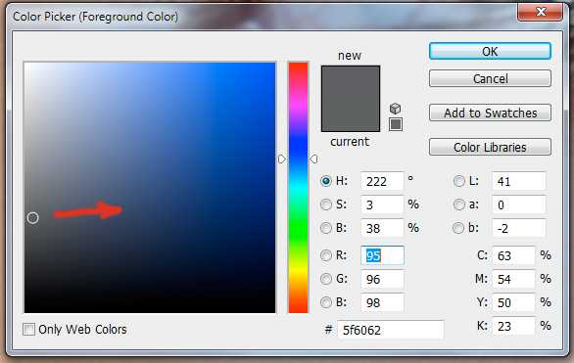Click the vertical rainbow hue strip
Screen dimensions: 574x363
[298, 188]
